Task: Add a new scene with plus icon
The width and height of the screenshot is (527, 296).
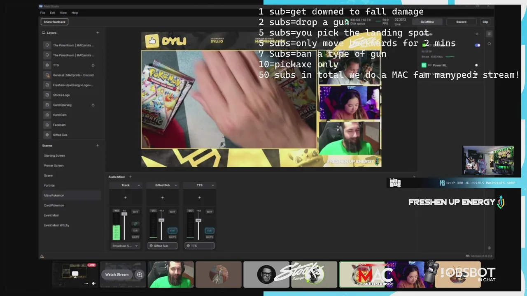Action: (98, 146)
